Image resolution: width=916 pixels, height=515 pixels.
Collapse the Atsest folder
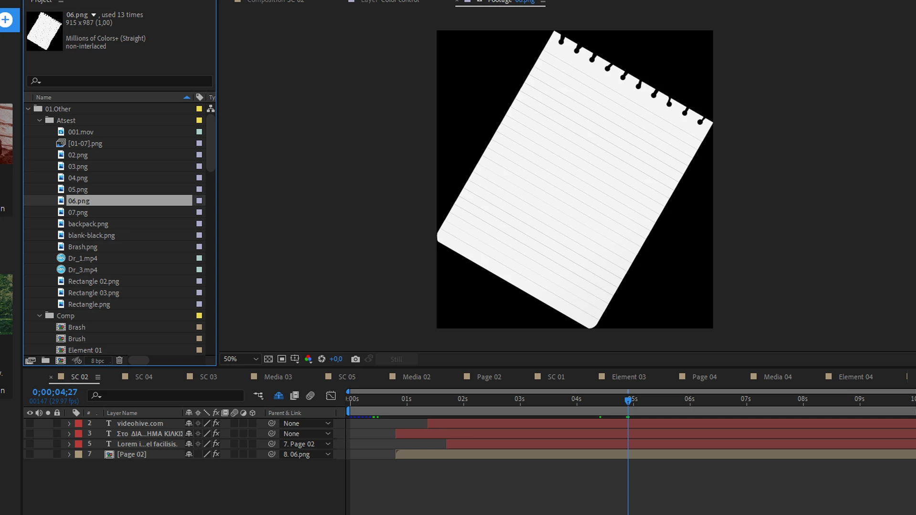(40, 121)
